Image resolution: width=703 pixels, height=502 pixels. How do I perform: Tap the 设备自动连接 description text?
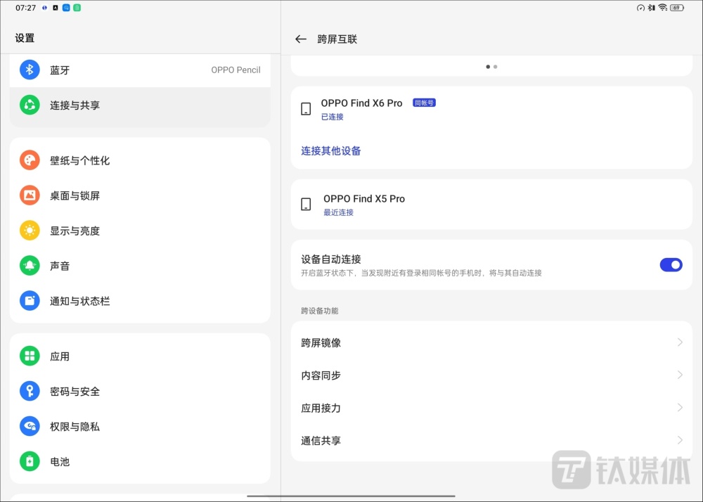(x=421, y=273)
